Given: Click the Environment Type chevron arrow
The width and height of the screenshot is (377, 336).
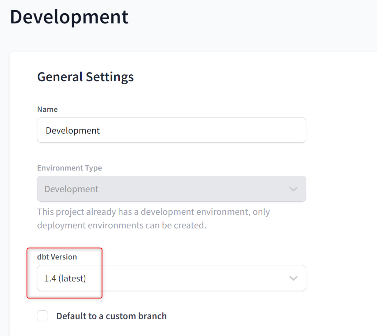Looking at the screenshot, I should click(x=293, y=189).
